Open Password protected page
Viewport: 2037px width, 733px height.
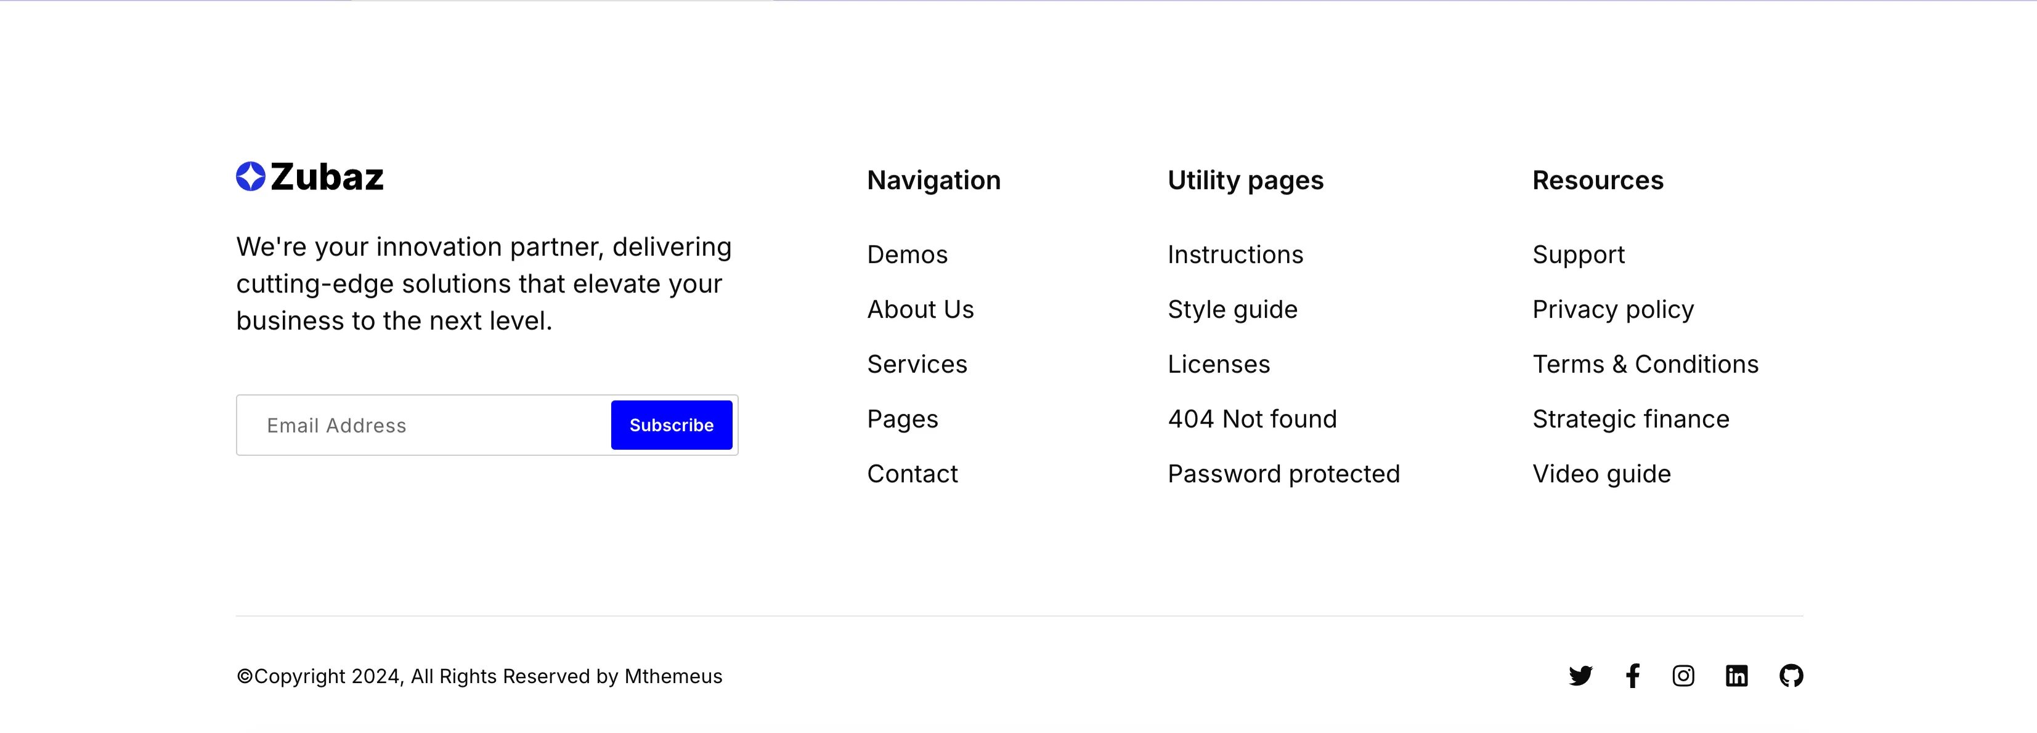pos(1283,474)
